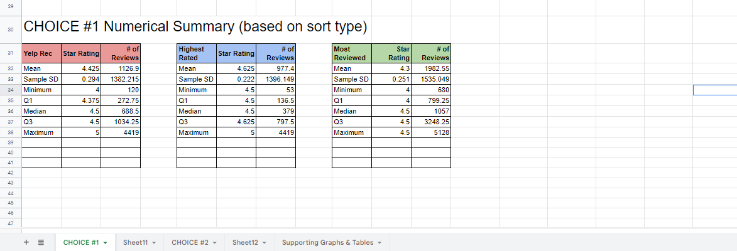Screen dimensions: 737x251
Task: Click the cell with value 0.251
Action: [x=391, y=79]
